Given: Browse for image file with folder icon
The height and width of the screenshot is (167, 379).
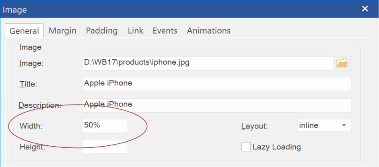Looking at the screenshot, I should point(342,63).
